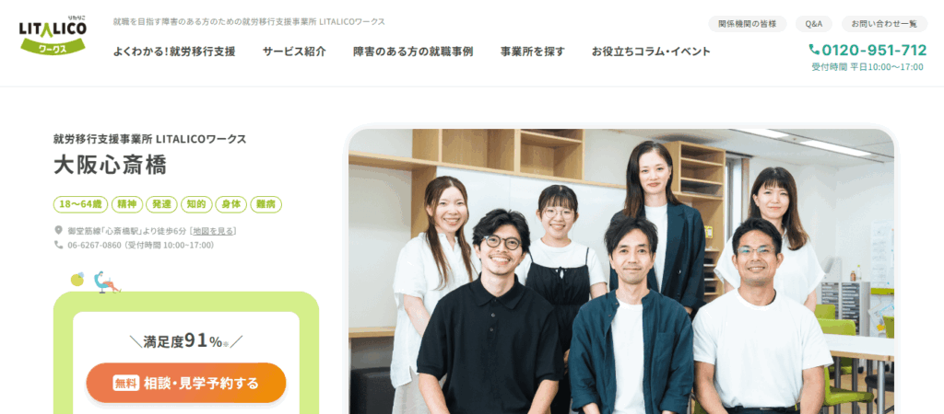Click the staff group photo
This screenshot has height=414, width=944.
coord(621,271)
